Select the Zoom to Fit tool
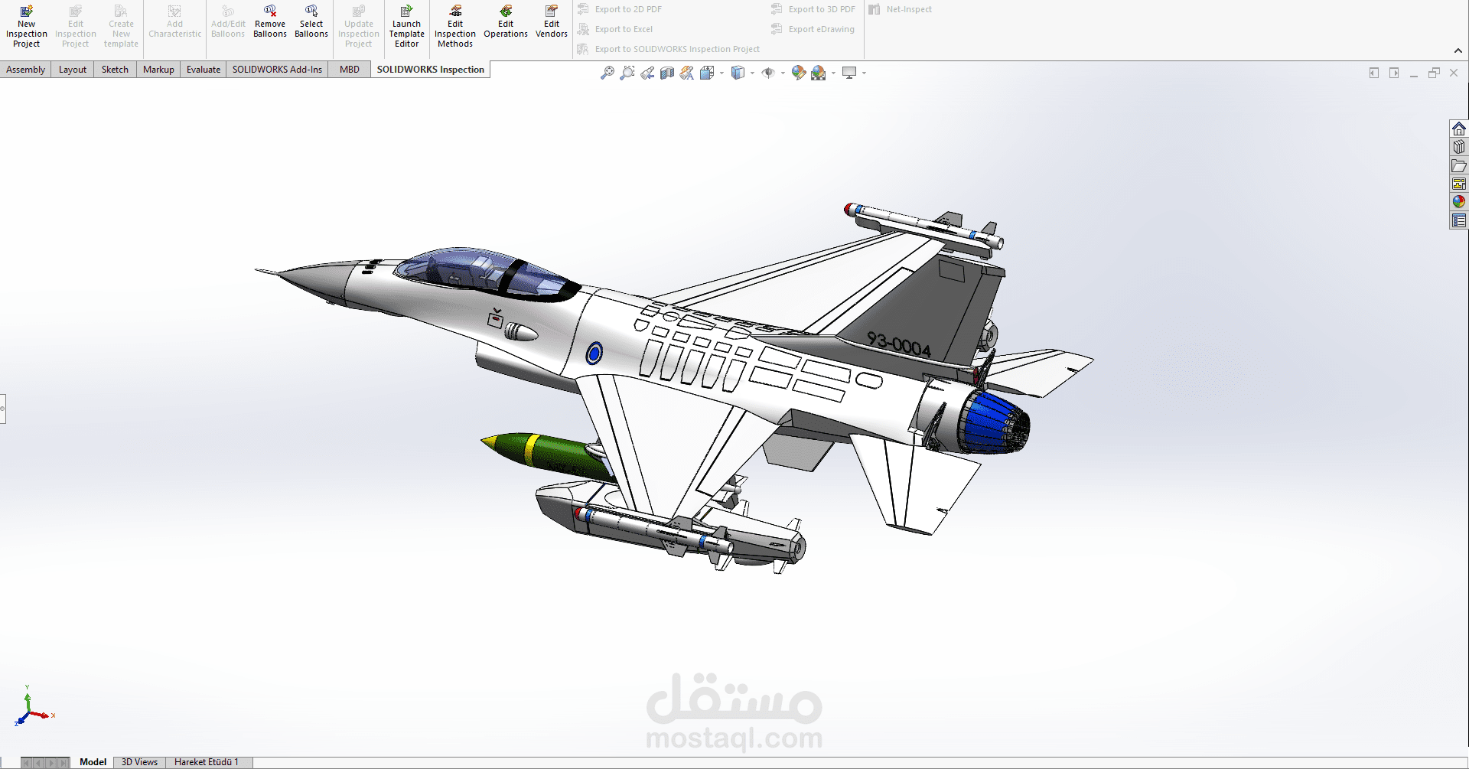This screenshot has width=1469, height=769. point(607,72)
